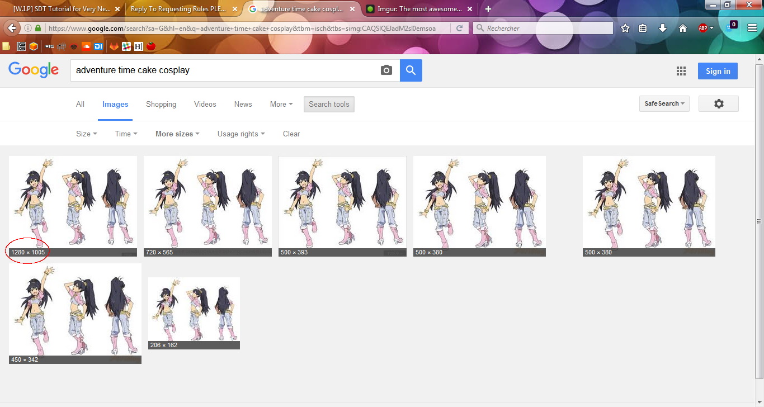Click the SoundCloud bookmark icon
The image size is (764, 407).
click(x=86, y=46)
